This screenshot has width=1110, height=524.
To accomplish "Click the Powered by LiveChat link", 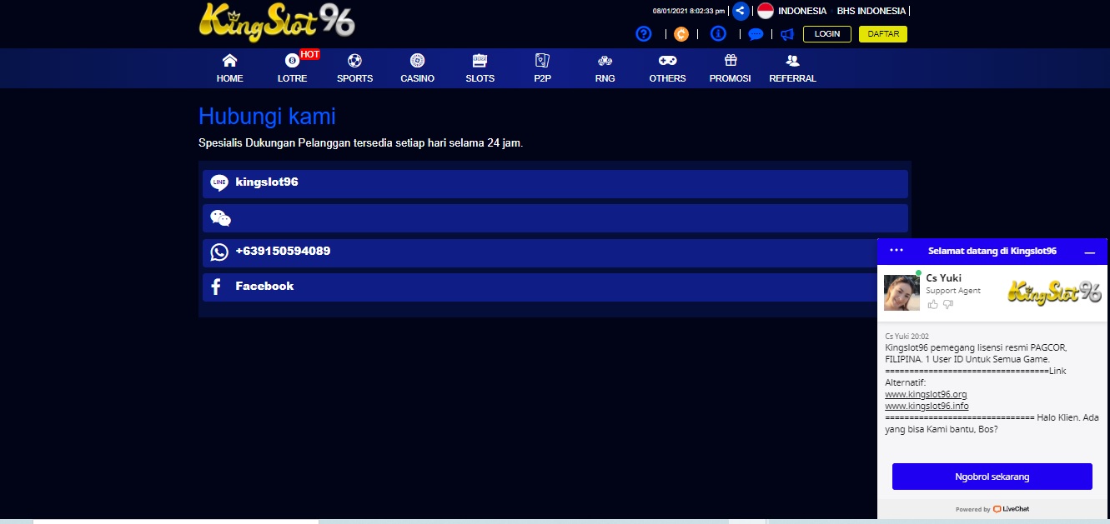I will coord(992,509).
